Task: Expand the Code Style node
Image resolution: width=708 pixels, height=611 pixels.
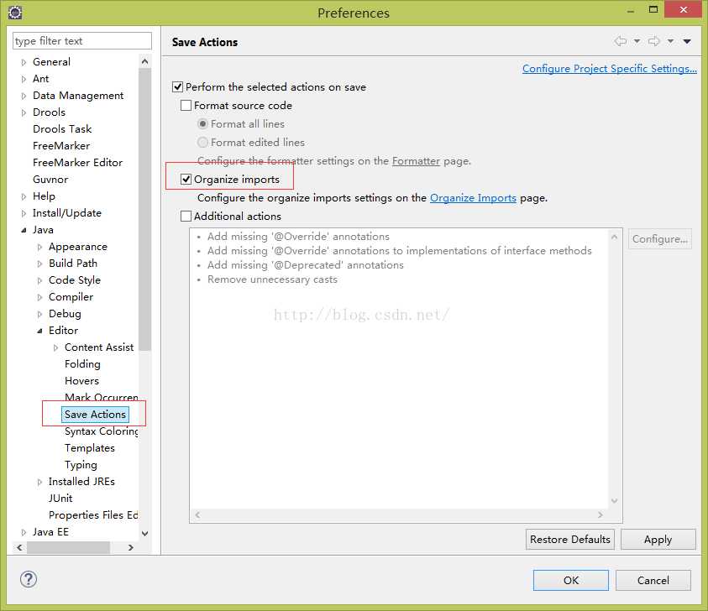Action: (39, 280)
